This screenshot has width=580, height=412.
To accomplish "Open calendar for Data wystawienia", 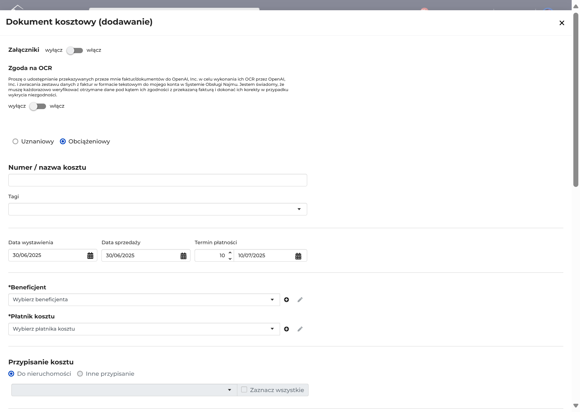I will (90, 256).
